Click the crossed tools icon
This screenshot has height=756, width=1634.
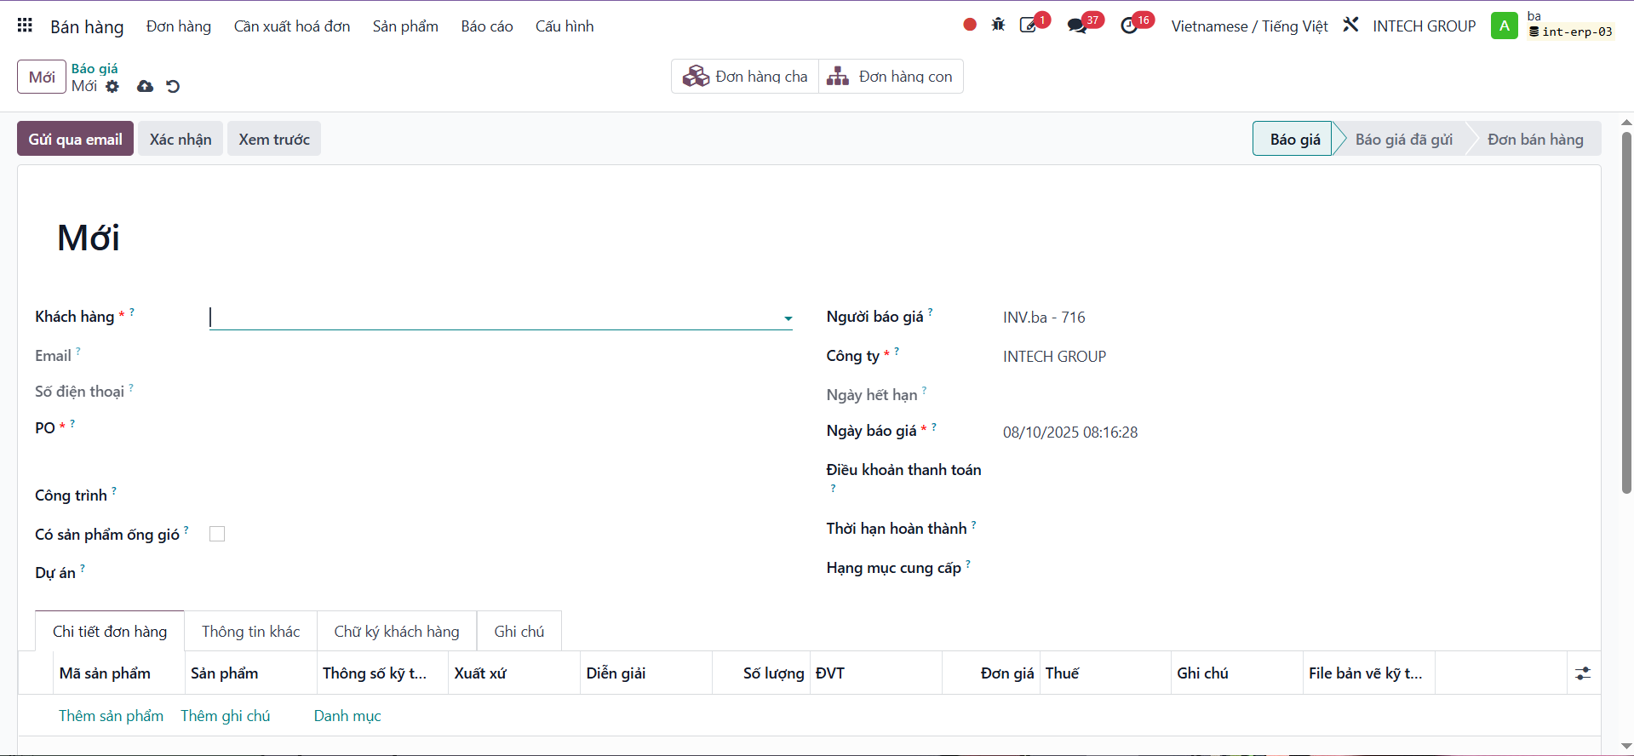click(x=1350, y=25)
